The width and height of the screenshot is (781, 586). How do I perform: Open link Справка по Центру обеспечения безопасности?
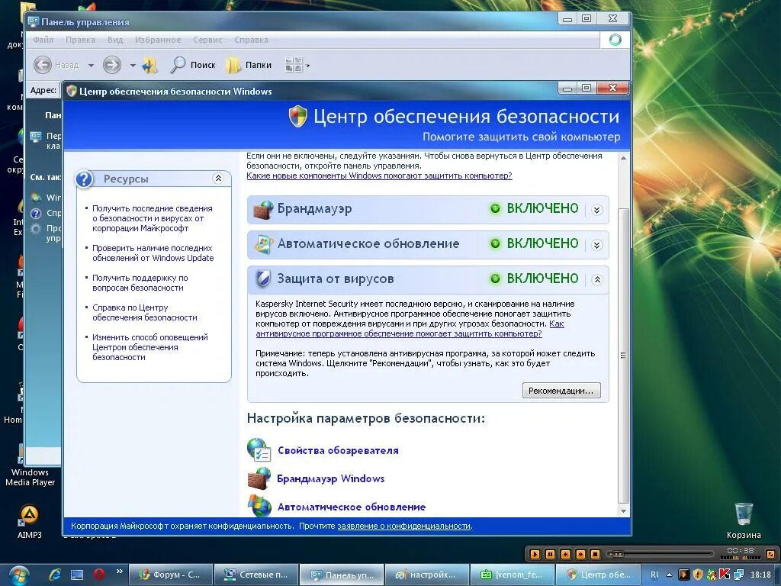coord(144,312)
